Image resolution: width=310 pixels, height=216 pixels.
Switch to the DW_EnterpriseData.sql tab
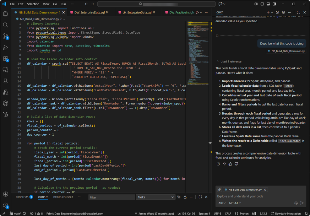click(x=90, y=13)
